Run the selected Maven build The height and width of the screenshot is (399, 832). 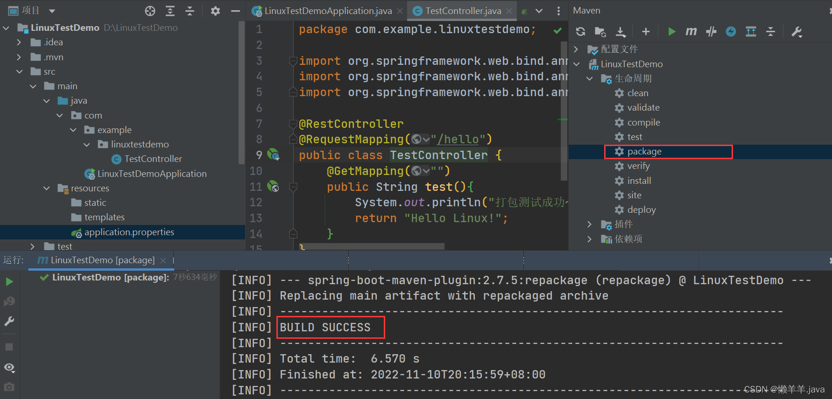point(671,31)
